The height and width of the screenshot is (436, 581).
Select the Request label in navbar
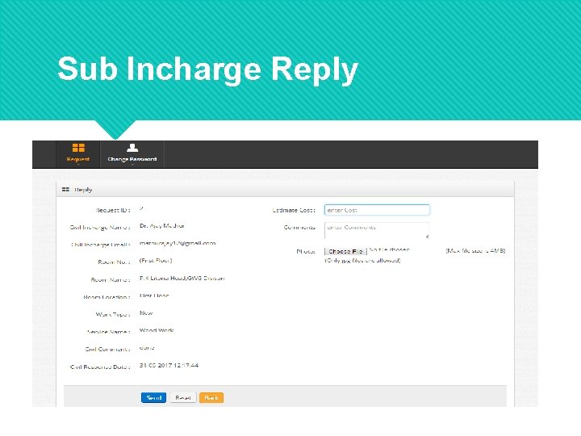click(x=77, y=159)
